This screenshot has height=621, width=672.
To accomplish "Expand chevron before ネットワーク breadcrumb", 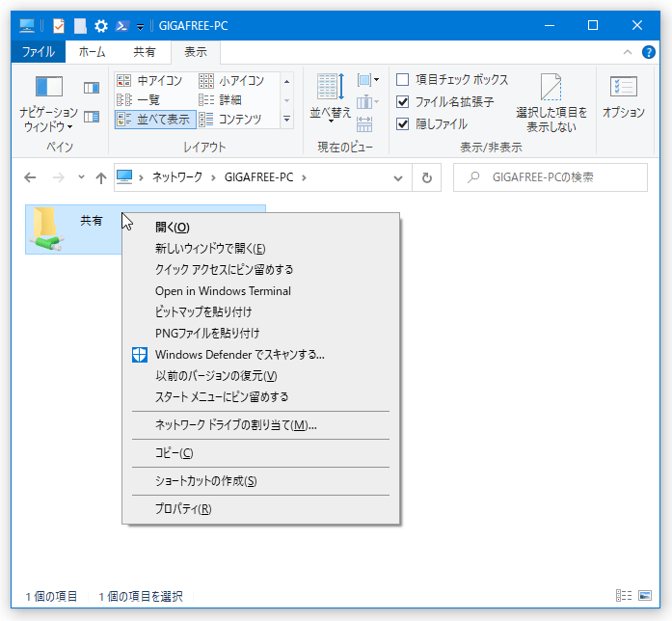I will coord(141,177).
